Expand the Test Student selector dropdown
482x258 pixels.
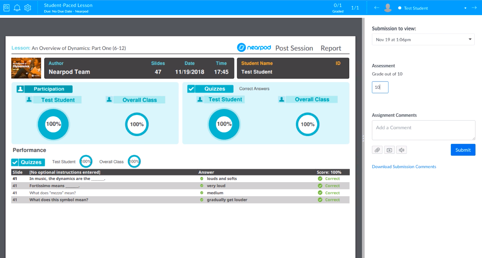point(465,8)
